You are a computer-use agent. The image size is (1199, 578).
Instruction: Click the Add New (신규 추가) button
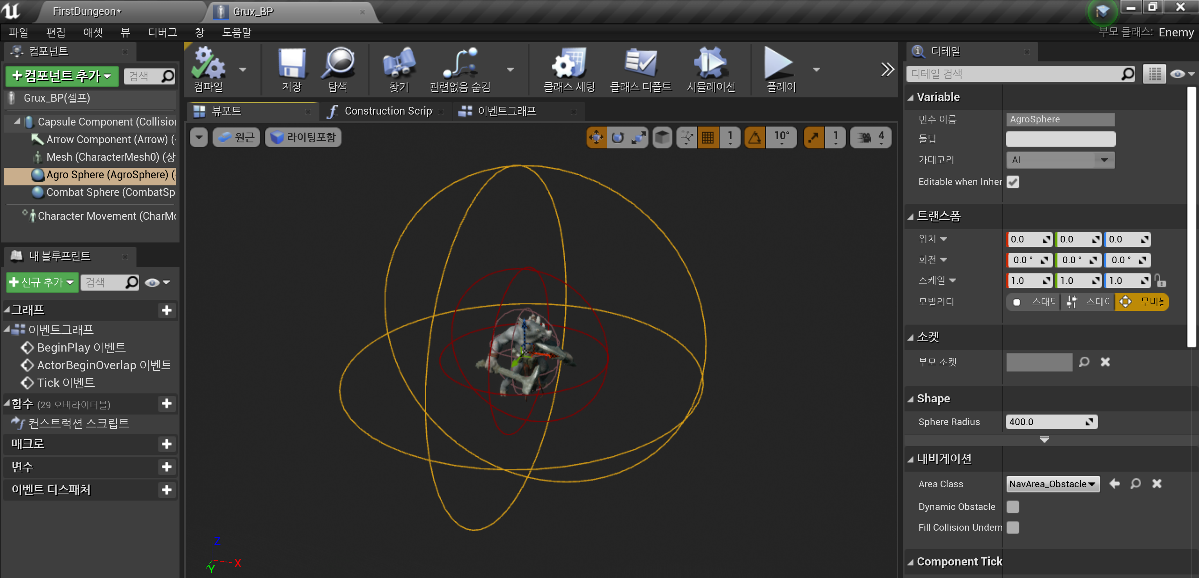(x=42, y=282)
